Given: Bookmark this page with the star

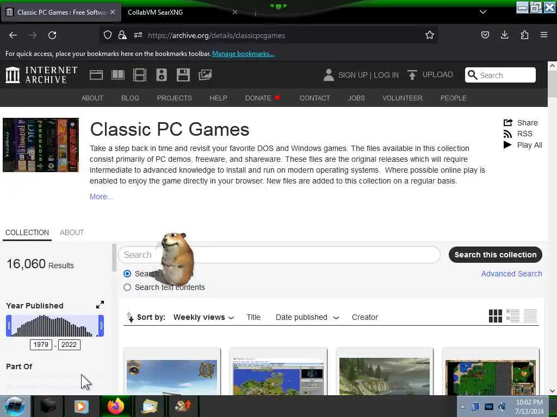Looking at the screenshot, I should click(430, 35).
